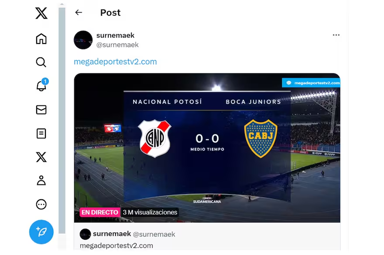The width and height of the screenshot is (384, 255).
Task: Open Messages envelope icon
Action: pos(41,110)
